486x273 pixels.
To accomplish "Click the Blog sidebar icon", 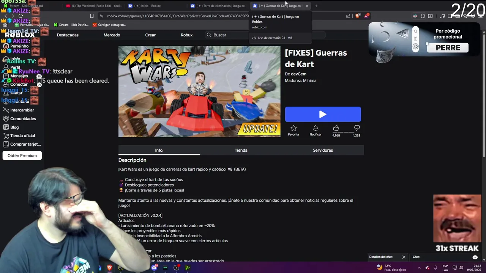I will 6,127.
